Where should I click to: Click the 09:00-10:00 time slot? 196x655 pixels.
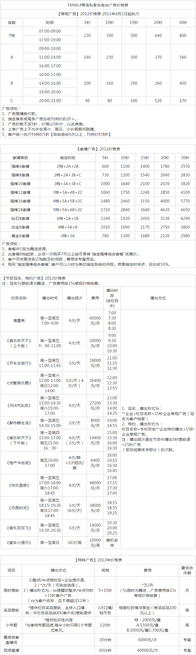[x=50, y=49]
